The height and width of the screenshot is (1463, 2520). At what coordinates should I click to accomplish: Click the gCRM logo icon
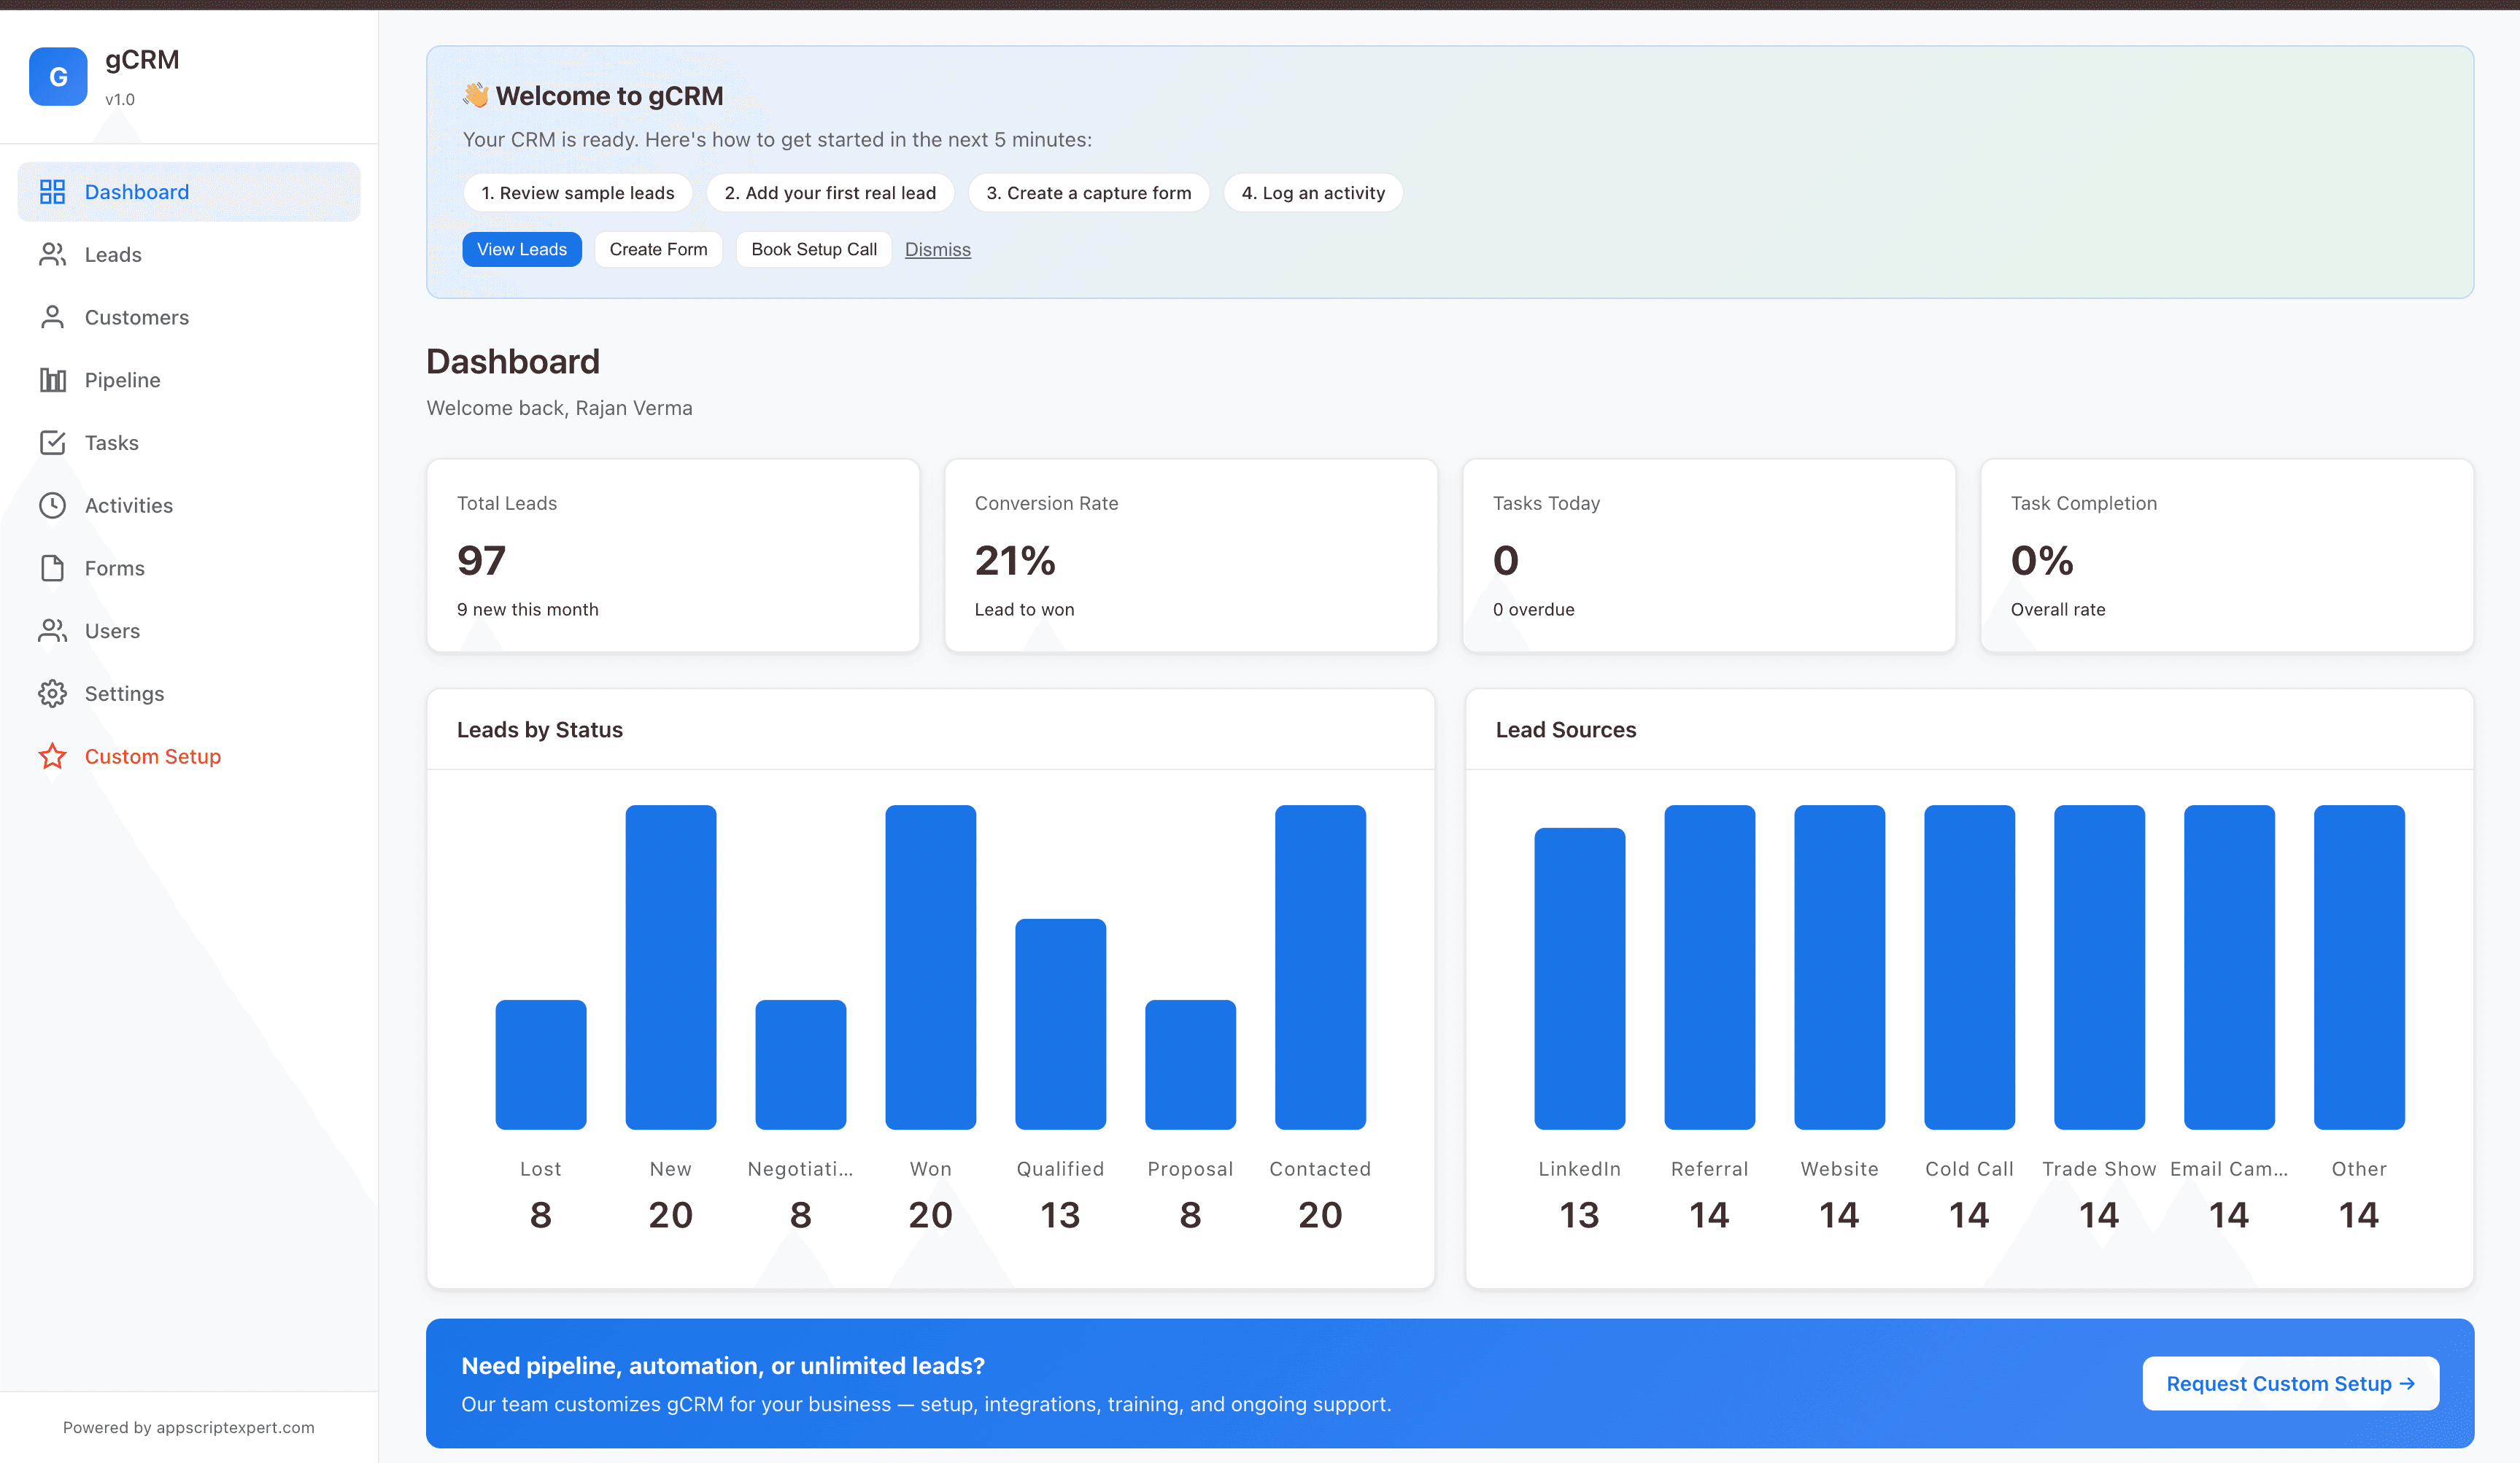pyautogui.click(x=58, y=76)
